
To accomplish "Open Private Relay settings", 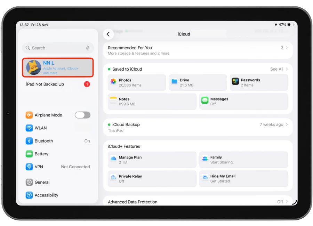I will tap(152, 179).
